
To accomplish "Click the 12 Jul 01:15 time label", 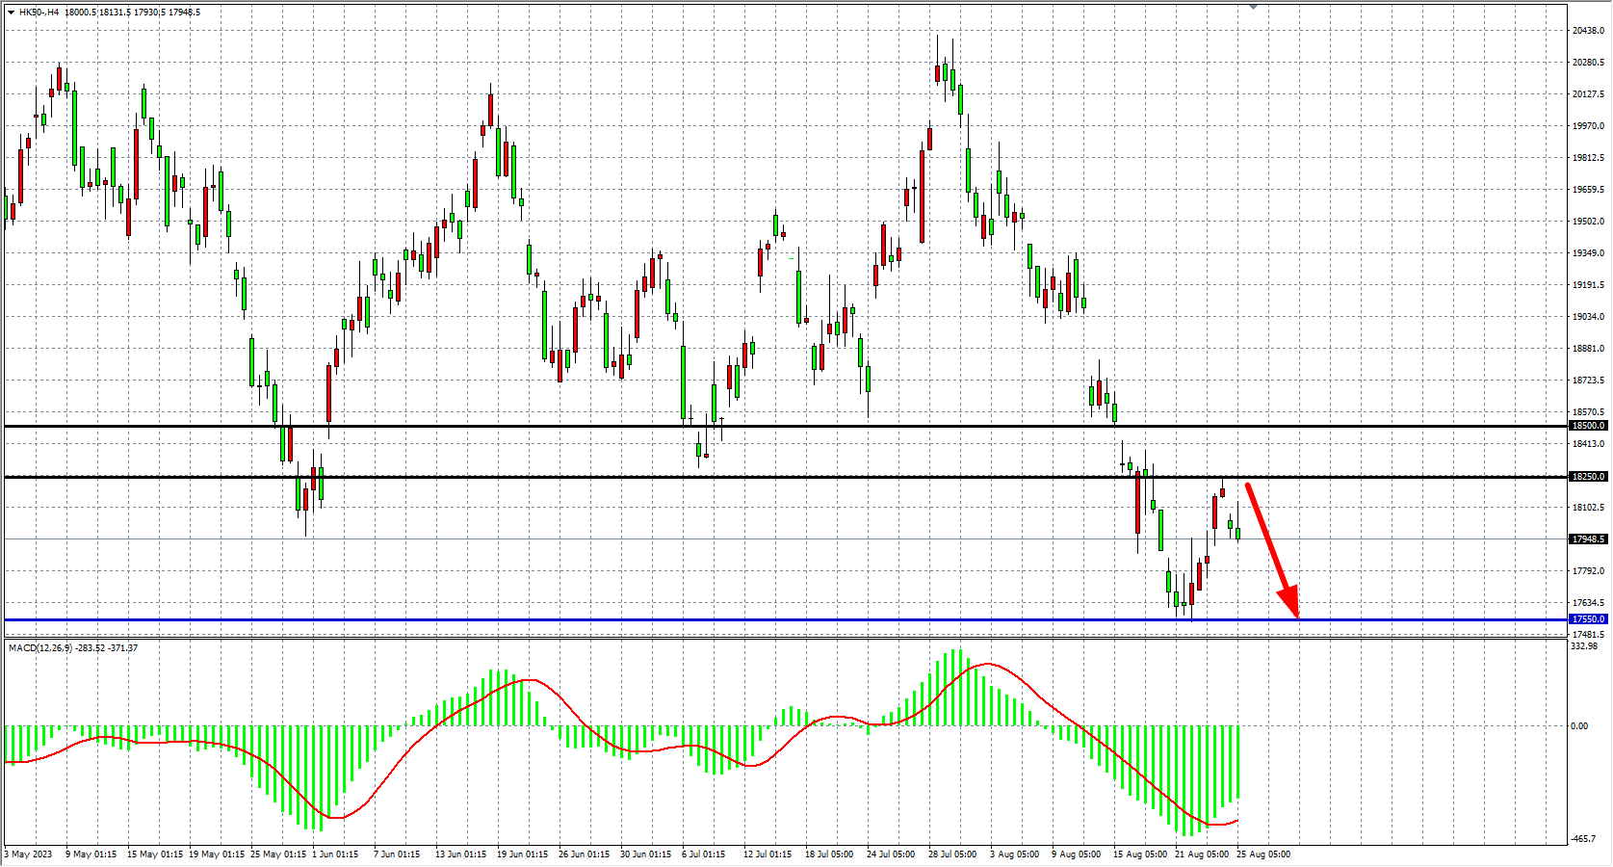I will click(767, 854).
